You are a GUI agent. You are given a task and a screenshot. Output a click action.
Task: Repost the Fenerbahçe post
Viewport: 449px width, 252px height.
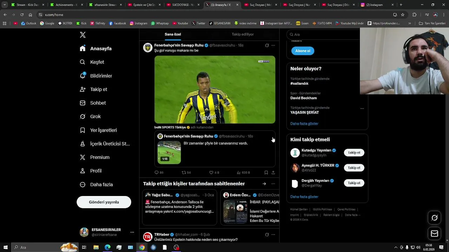click(186, 173)
